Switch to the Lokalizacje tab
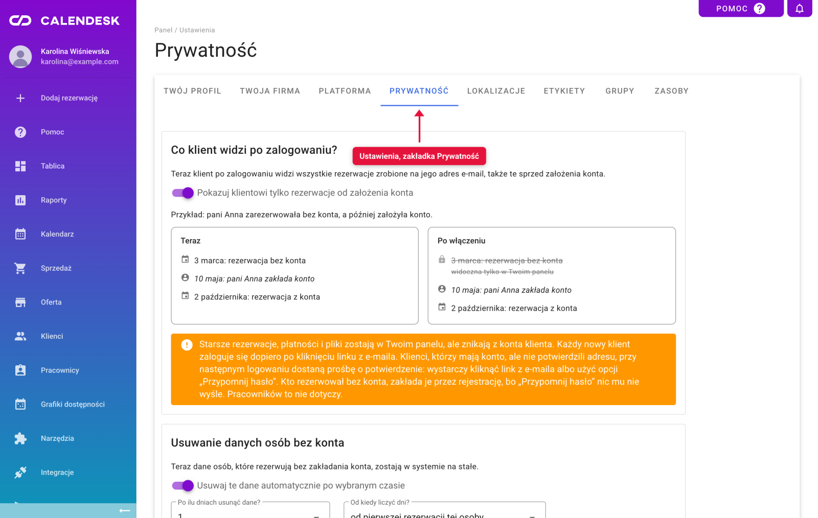This screenshot has width=818, height=518. pos(496,91)
